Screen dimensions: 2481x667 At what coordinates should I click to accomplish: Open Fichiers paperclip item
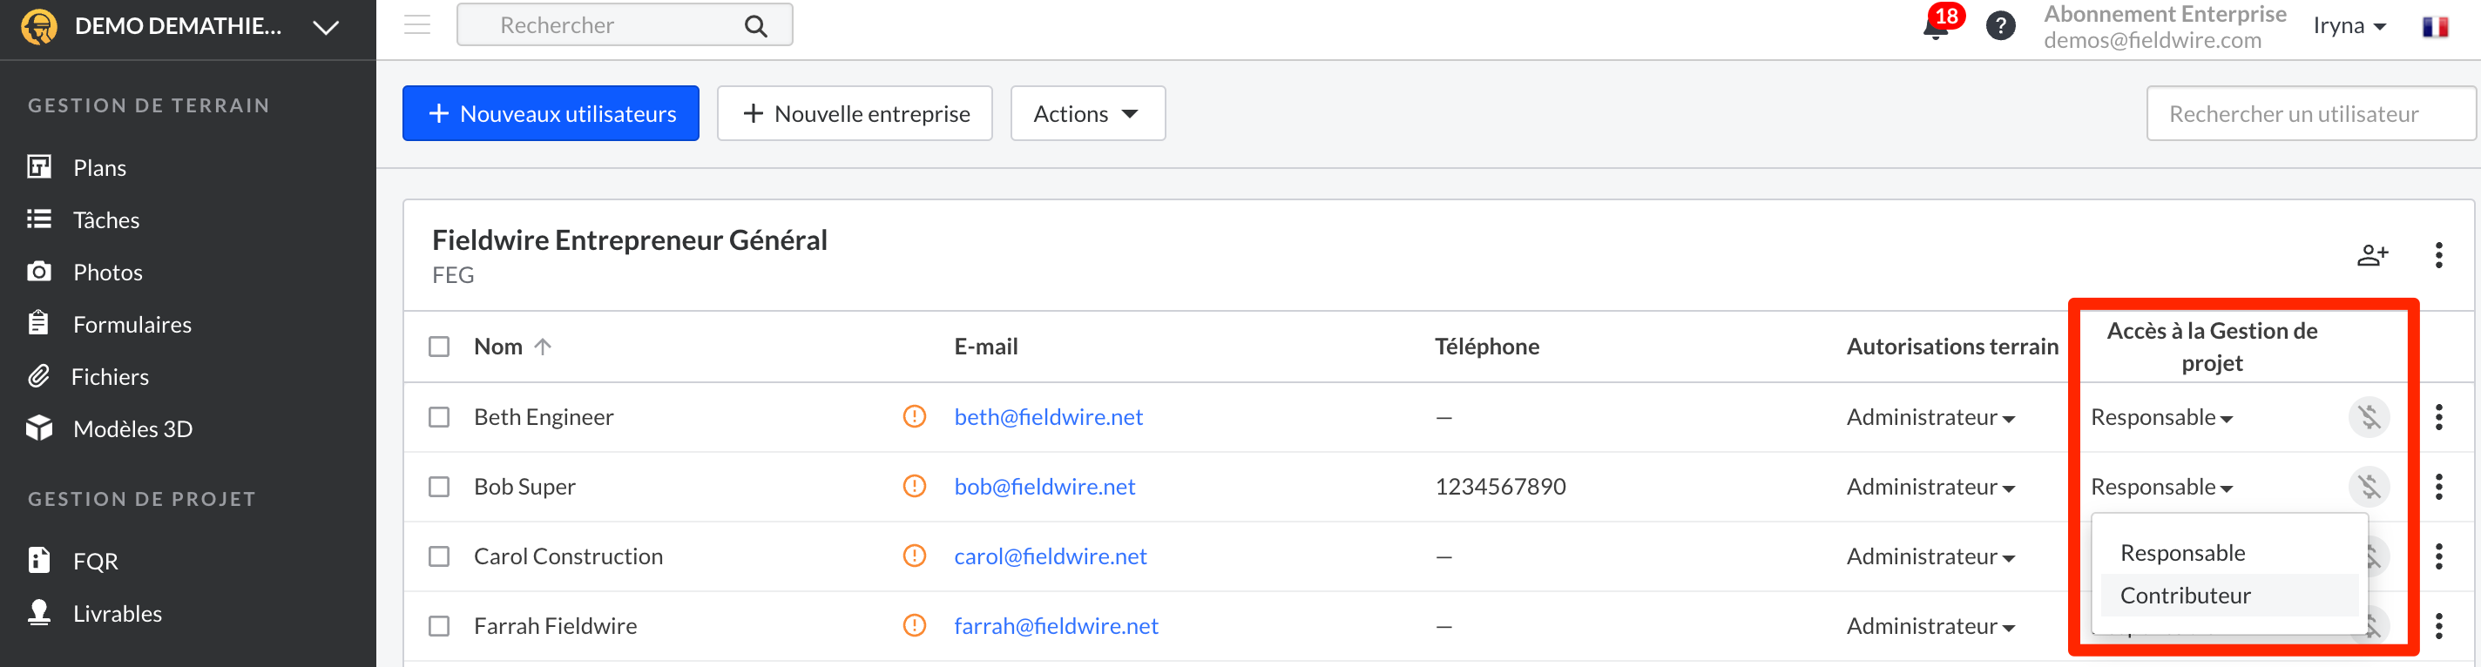pos(88,376)
